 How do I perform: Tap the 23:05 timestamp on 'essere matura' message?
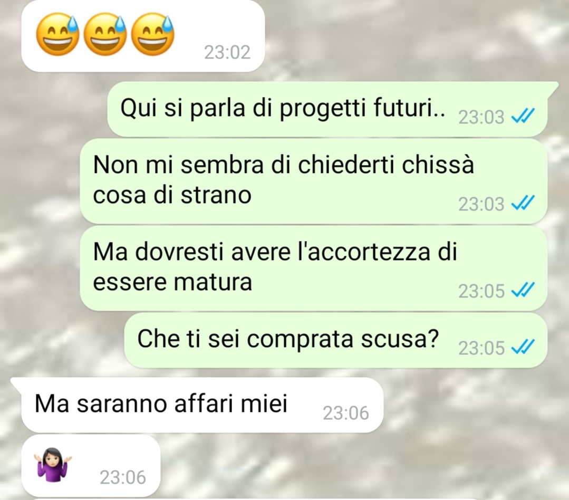[481, 291]
